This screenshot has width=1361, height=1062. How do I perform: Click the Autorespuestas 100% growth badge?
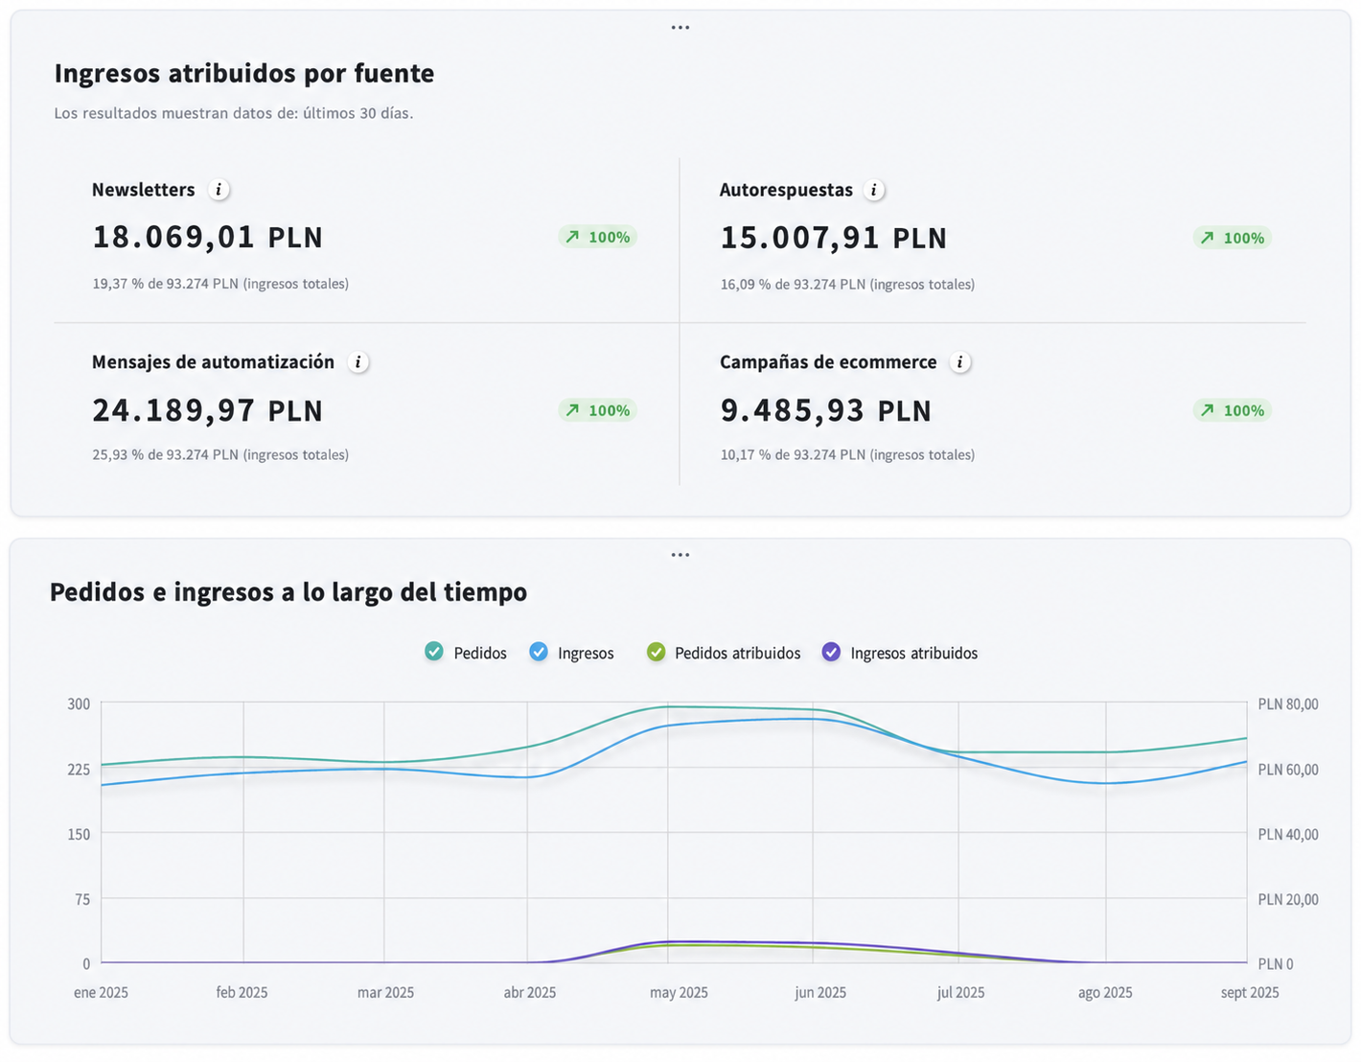(x=1233, y=238)
